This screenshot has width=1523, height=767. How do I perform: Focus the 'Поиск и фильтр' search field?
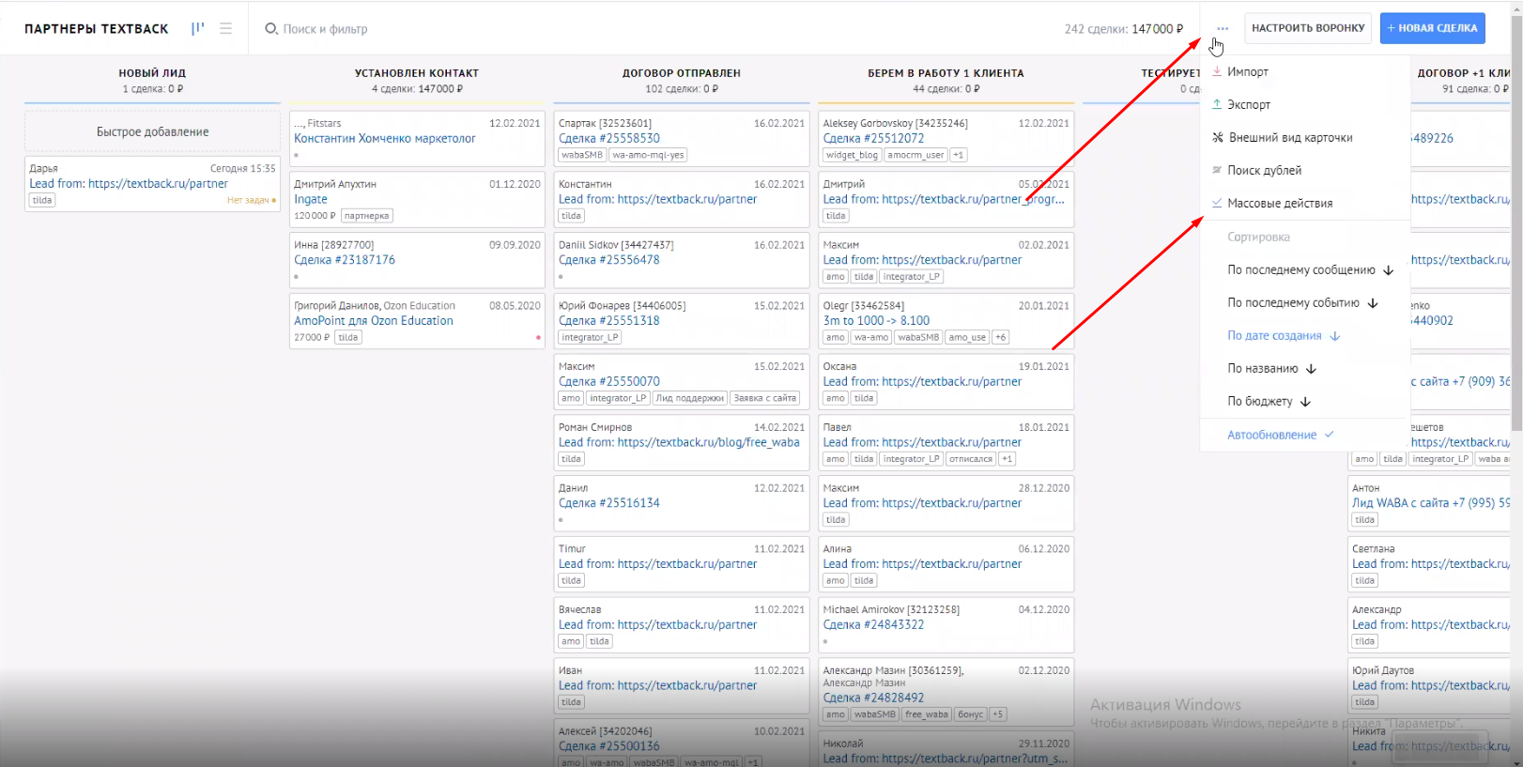tap(326, 29)
